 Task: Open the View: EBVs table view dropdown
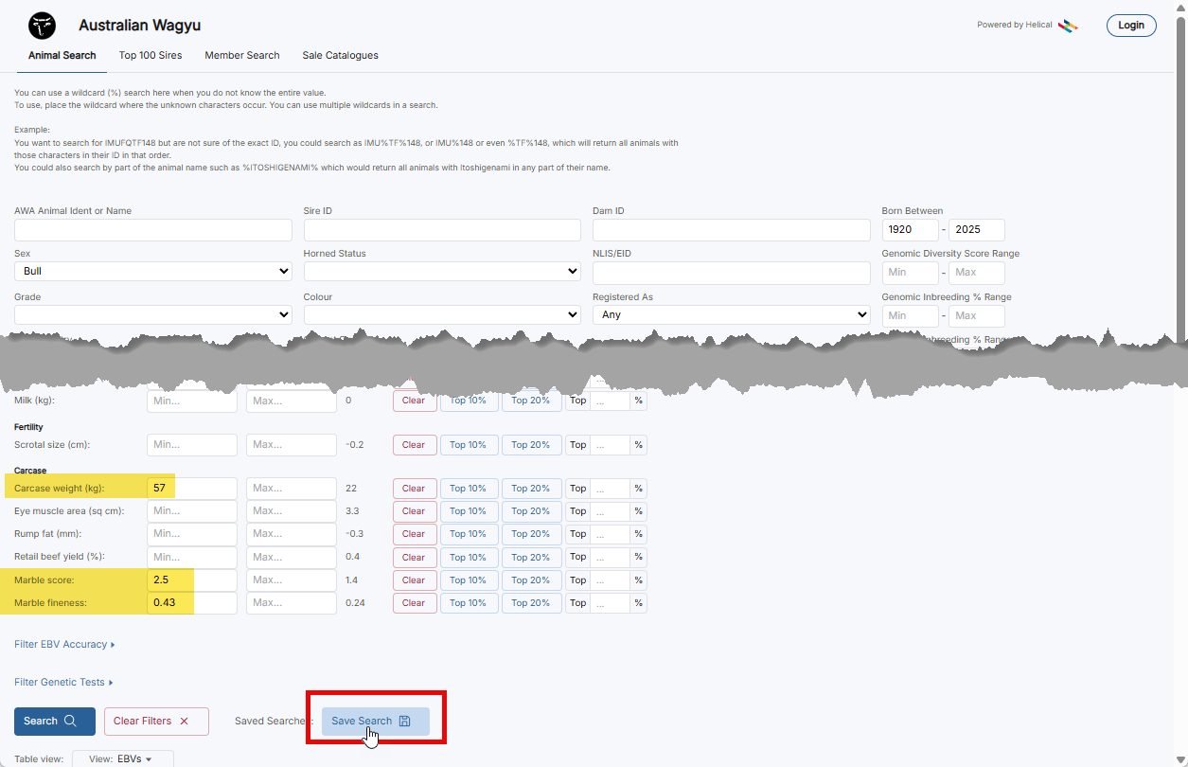coord(122,758)
